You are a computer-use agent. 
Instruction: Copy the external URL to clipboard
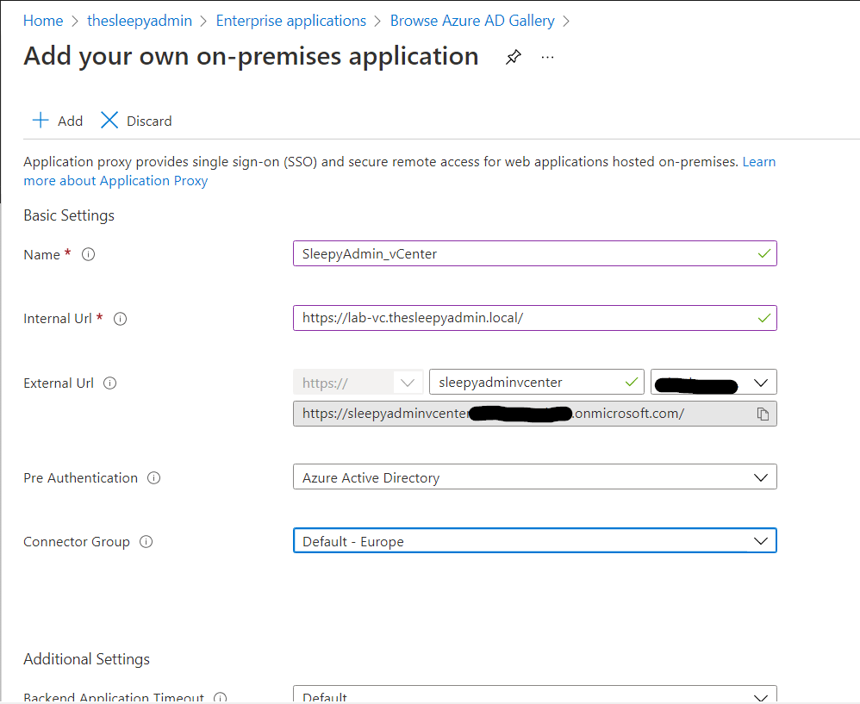click(763, 414)
